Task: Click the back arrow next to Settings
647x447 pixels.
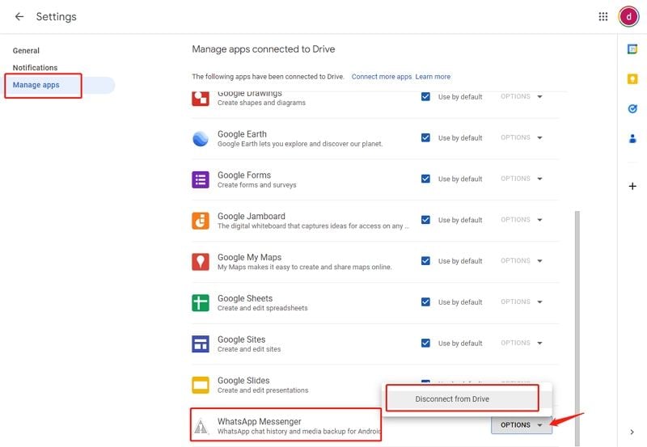Action: 19,17
